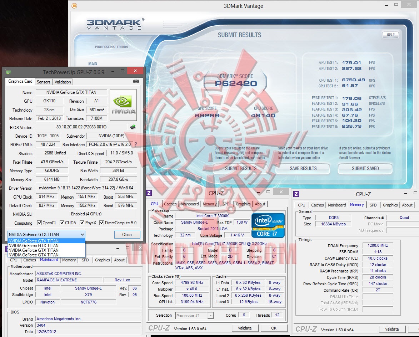419x337 pixels.
Task: Toggle the OpenCL checkbox
Action: click(40, 223)
